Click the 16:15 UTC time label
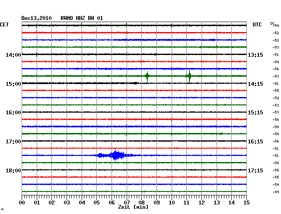This screenshot has height=214, width=281. [x=255, y=142]
